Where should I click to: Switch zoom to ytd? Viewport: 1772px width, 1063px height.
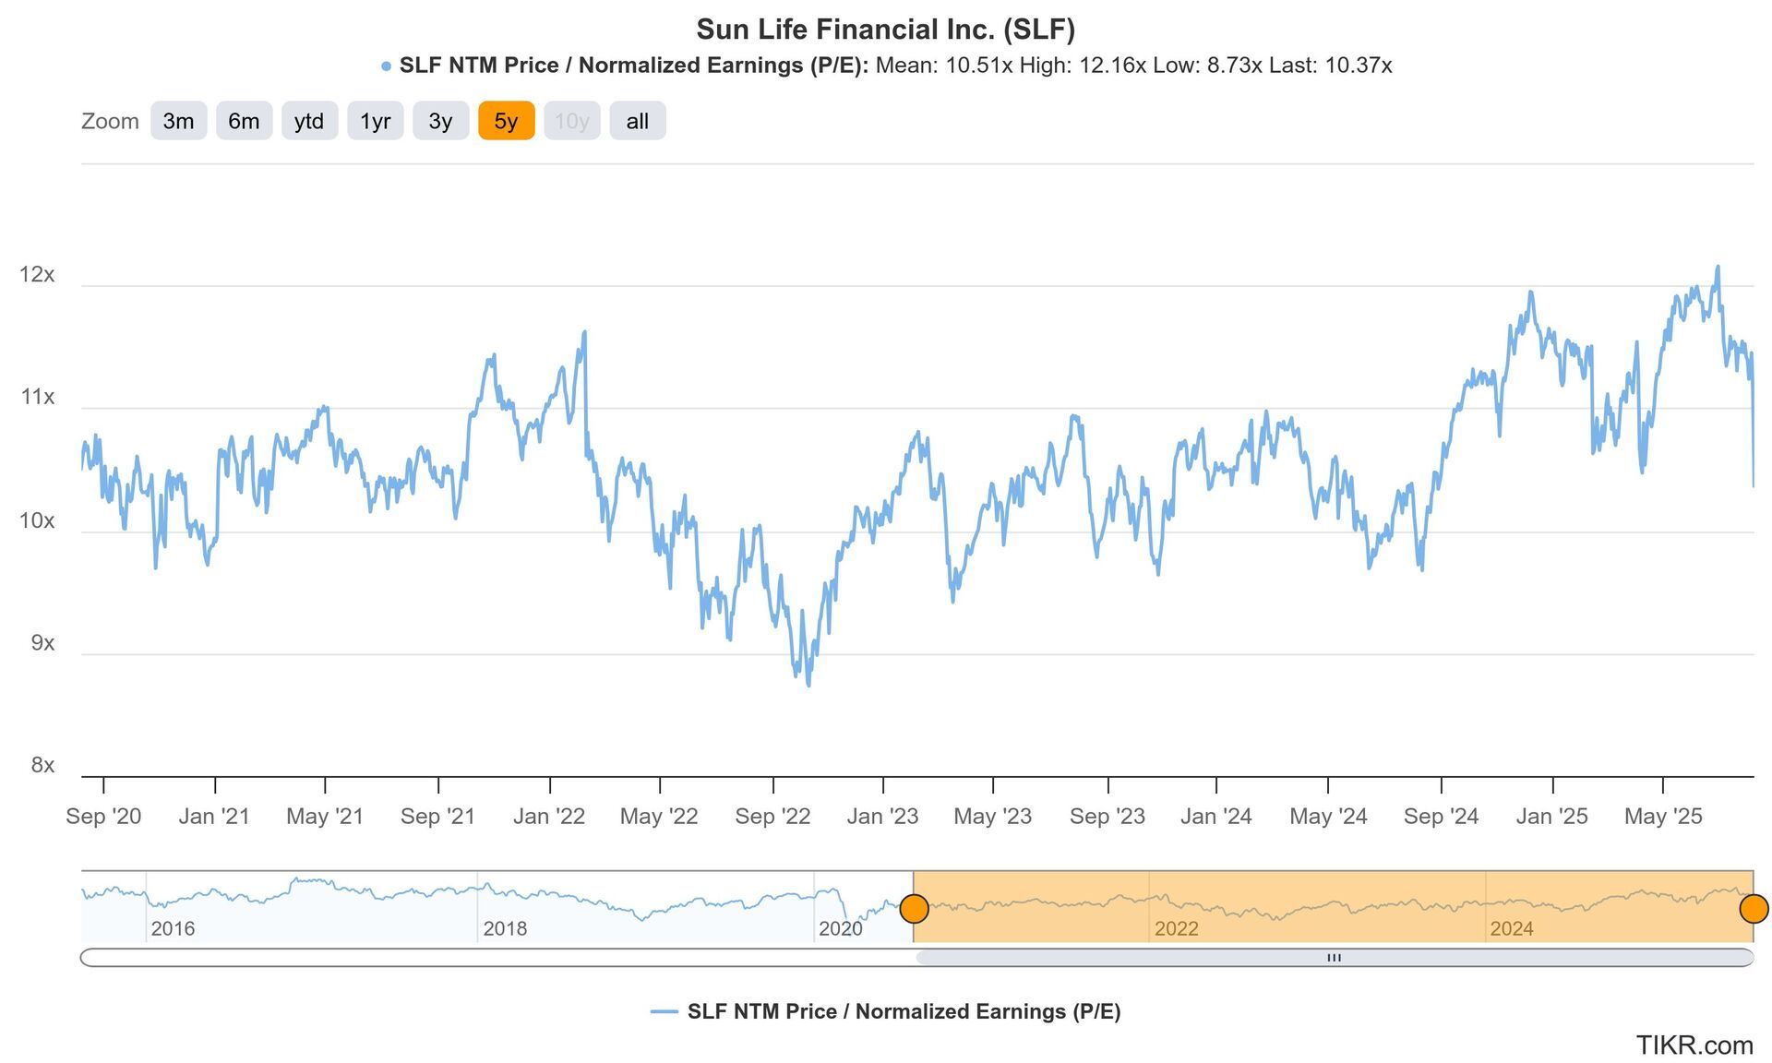309,121
